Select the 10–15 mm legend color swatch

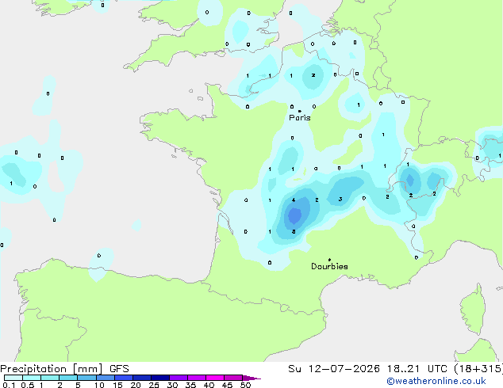coord(105,378)
